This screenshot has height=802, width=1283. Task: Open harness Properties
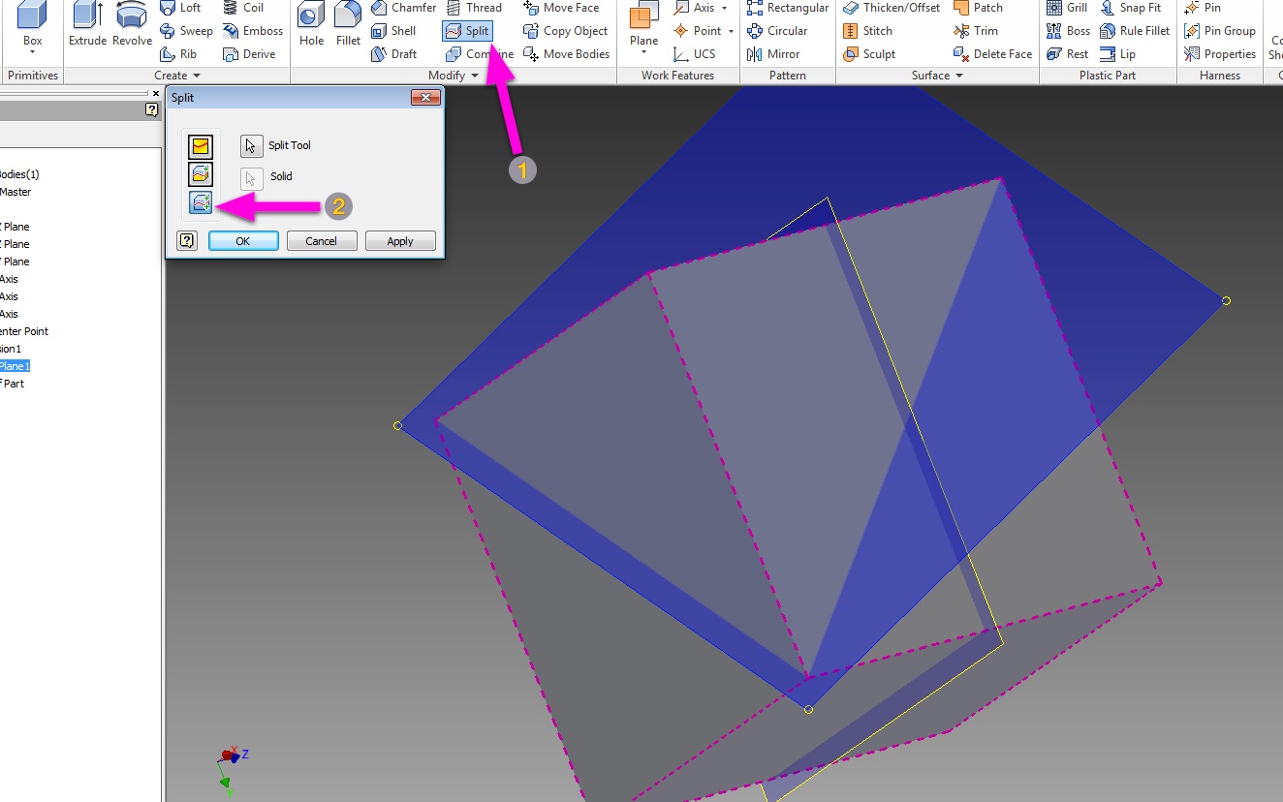click(1220, 54)
